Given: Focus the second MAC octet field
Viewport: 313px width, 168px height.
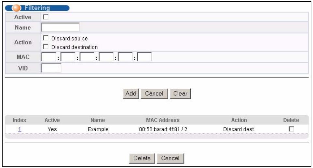Looking at the screenshot, I should coord(68,57).
